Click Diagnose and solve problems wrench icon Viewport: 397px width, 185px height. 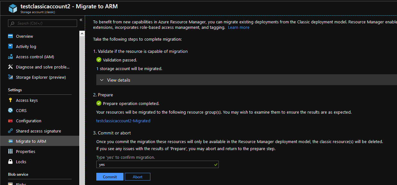[x=10, y=67]
